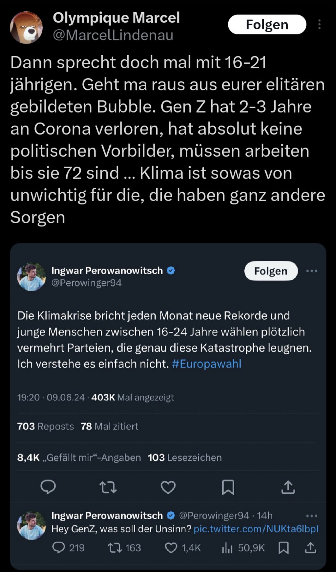View analytics of the 'Hey GenZ' tweet
336x572 pixels.
pos(227,548)
